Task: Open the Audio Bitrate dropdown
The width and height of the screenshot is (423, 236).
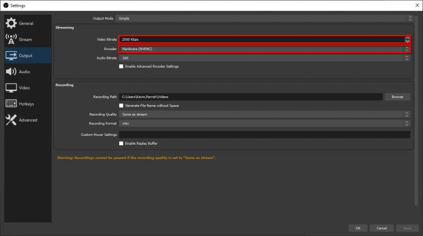Action: [264, 58]
